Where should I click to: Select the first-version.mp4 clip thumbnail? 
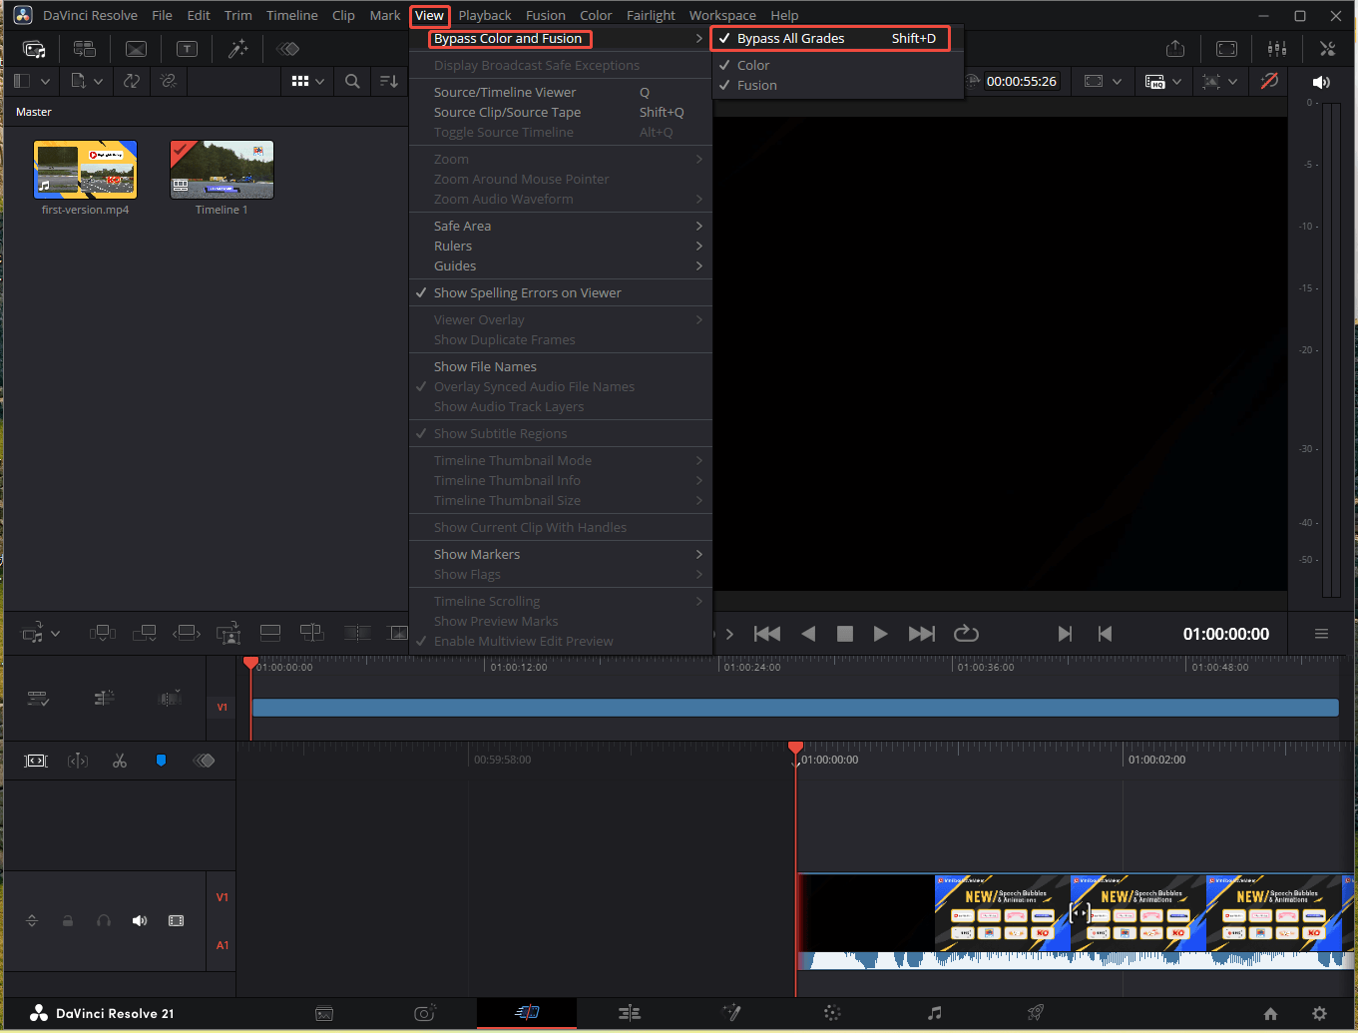pos(85,170)
